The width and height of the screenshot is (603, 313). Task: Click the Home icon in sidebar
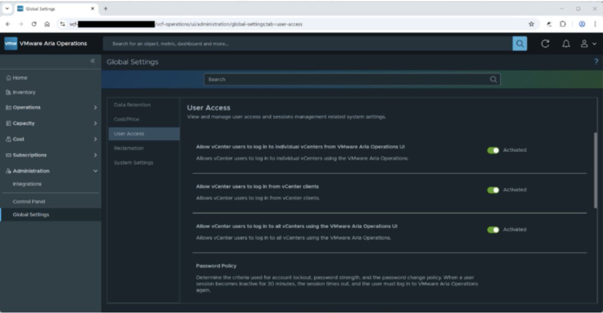(8, 78)
